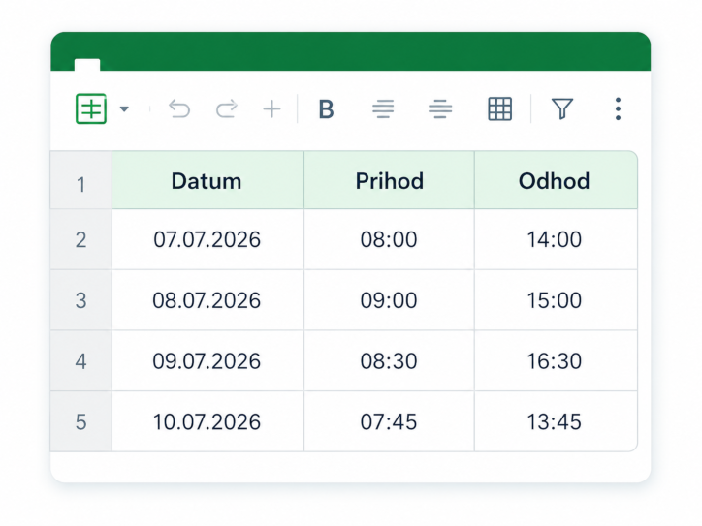Select row number 2 header
Screen dimensions: 702x526
coord(81,239)
